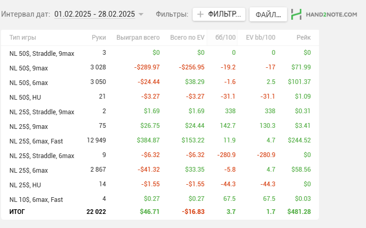
Task: Click the ИТОГ totals row
Action: pyautogui.click(x=160, y=212)
